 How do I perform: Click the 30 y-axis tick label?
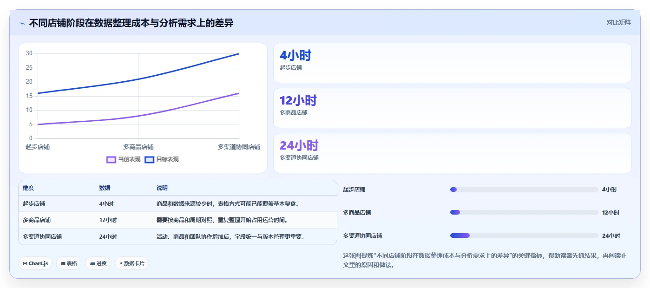(x=29, y=53)
